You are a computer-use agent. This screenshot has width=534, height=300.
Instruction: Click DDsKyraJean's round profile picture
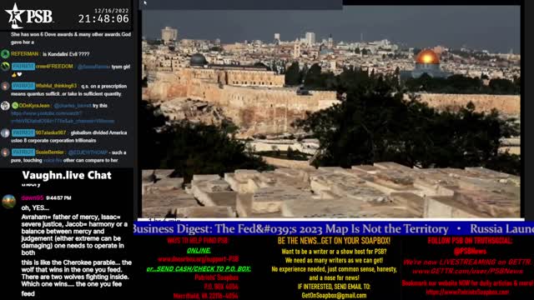pos(5,106)
